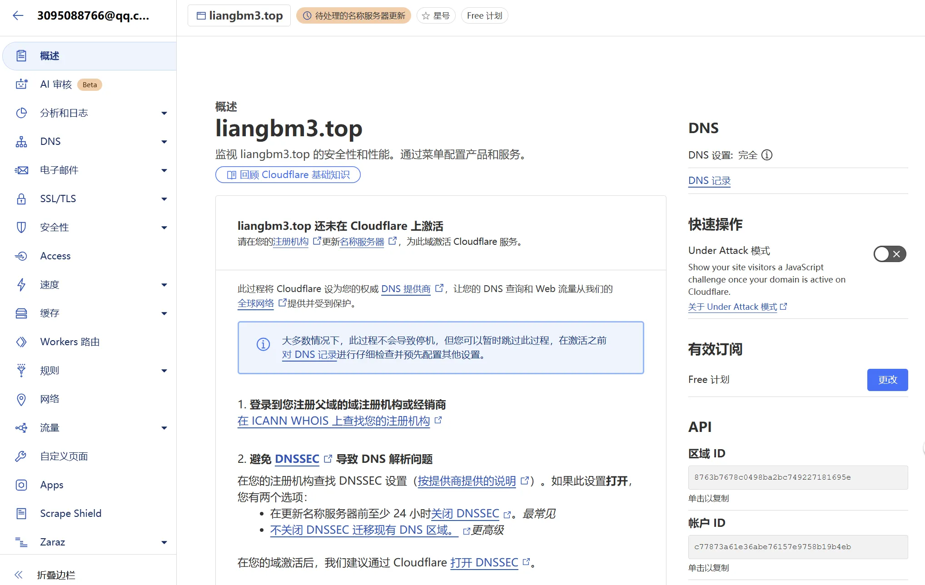The height and width of the screenshot is (585, 925).
Task: Click the Scrape Shield sidebar icon
Action: tap(21, 514)
